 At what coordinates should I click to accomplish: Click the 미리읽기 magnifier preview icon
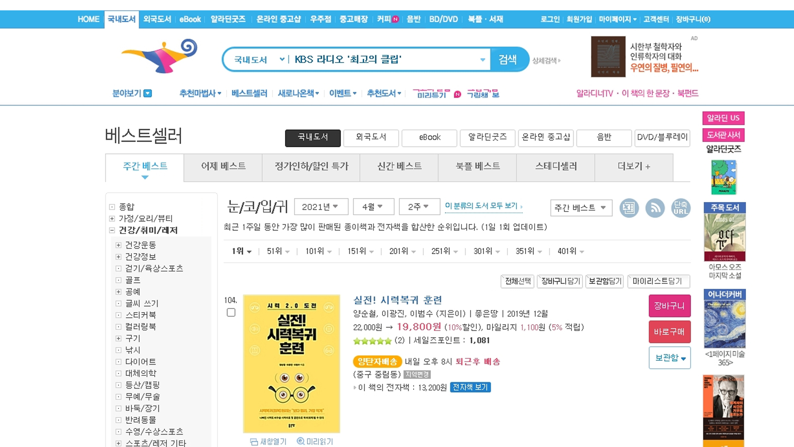coord(301,442)
